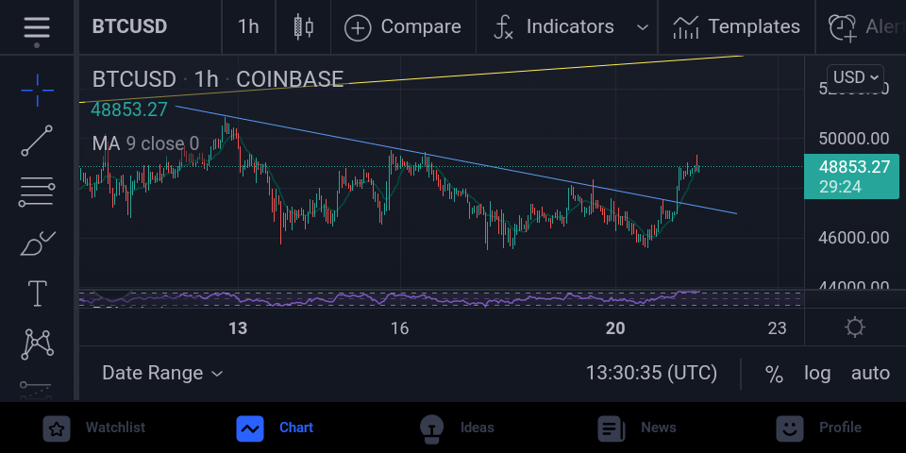The height and width of the screenshot is (453, 906).
Task: Open the chart patterns tool
Action: pos(37,344)
